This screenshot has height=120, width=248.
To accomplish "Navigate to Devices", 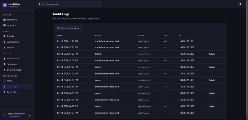I will pos(17,47).
